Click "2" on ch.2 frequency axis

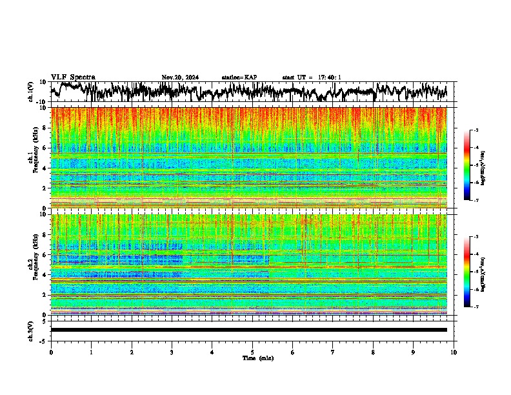[x=45, y=295]
